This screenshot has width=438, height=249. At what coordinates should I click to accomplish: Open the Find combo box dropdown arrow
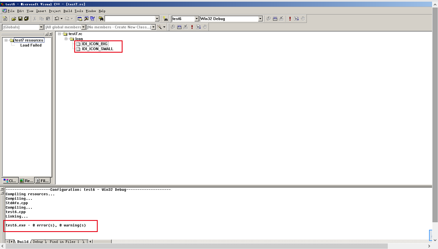(x=157, y=19)
